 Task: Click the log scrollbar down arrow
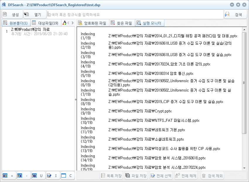244,168
